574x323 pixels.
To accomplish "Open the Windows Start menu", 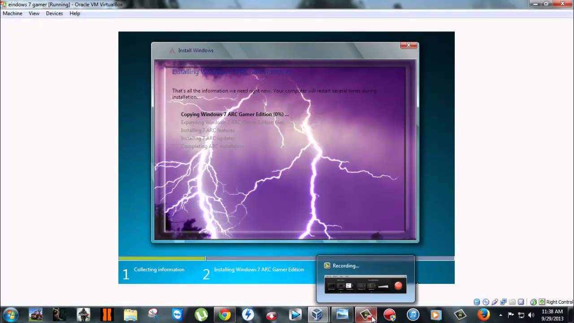I will pos(10,315).
